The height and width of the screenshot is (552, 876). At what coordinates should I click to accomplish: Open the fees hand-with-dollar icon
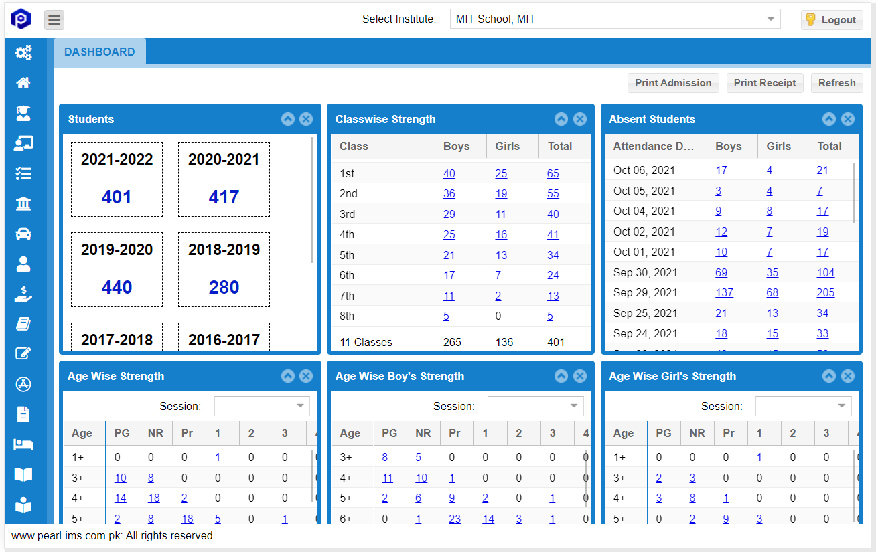(23, 294)
